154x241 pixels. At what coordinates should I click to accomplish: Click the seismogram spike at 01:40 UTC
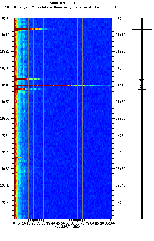pos(142,85)
